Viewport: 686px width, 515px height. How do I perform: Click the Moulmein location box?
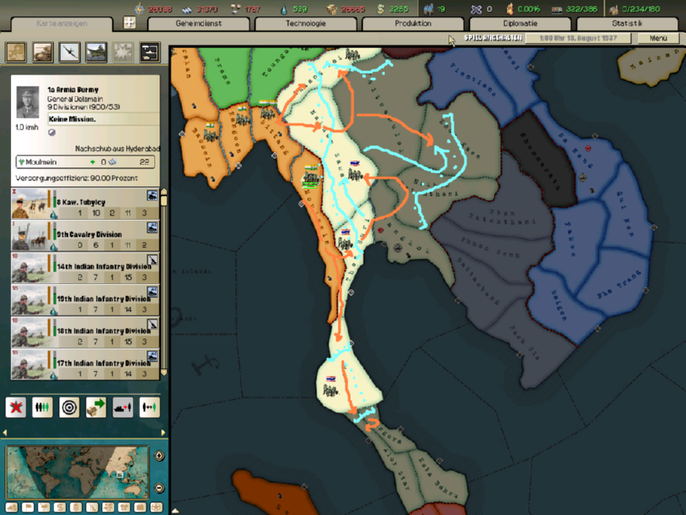pyautogui.click(x=85, y=162)
